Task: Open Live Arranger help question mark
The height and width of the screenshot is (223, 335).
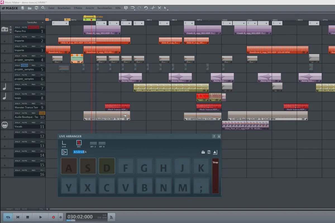Action: tap(214, 136)
